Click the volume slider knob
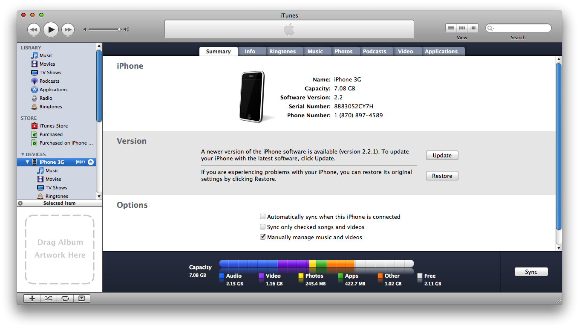 point(120,29)
